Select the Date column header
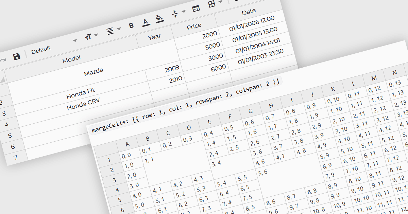 (x=249, y=12)
